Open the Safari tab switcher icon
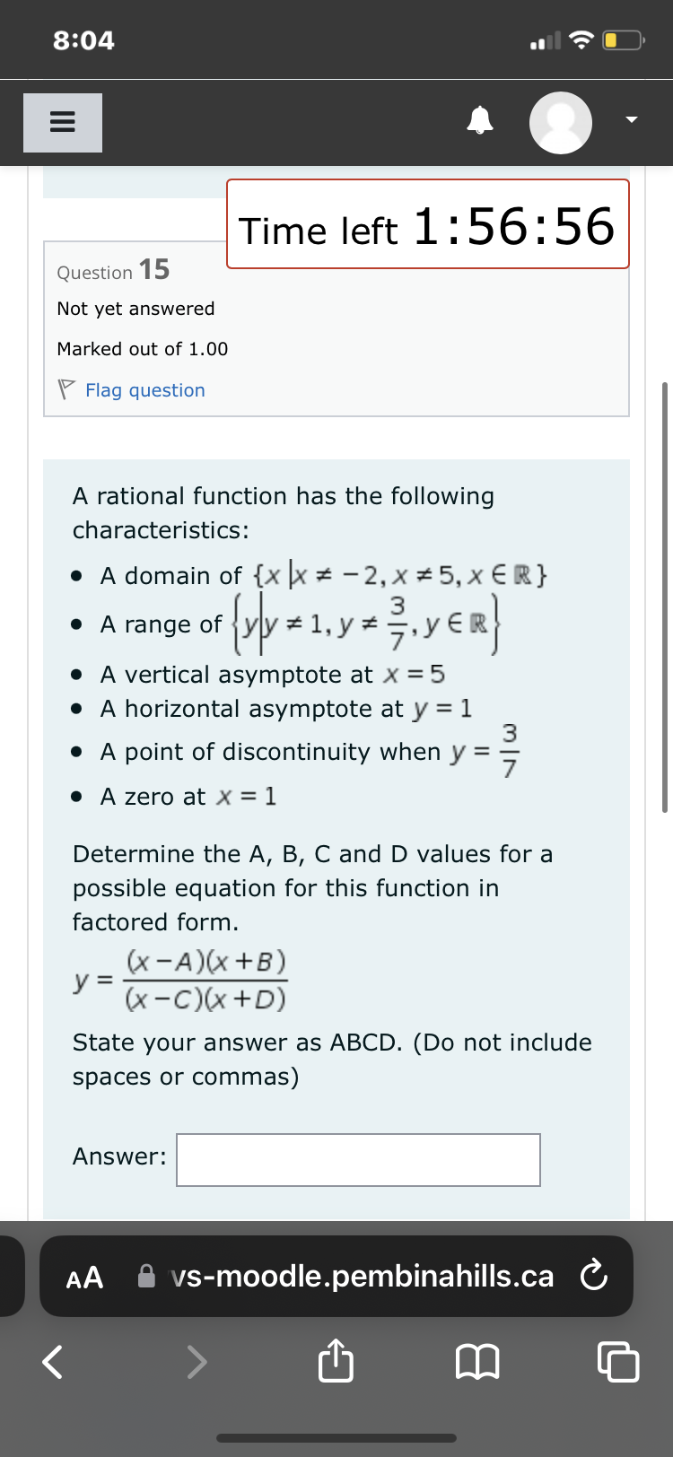Viewport: 673px width, 1457px height. pyautogui.click(x=618, y=1360)
